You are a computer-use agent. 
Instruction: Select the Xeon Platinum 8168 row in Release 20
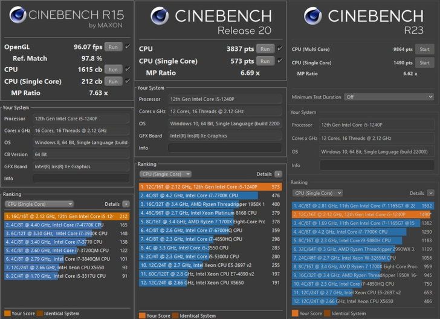(210, 212)
